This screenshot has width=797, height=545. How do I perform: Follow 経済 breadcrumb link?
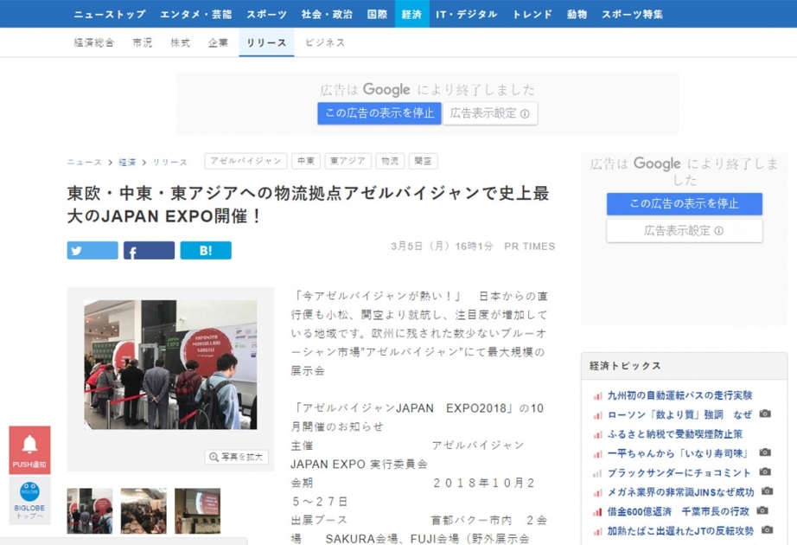point(127,162)
